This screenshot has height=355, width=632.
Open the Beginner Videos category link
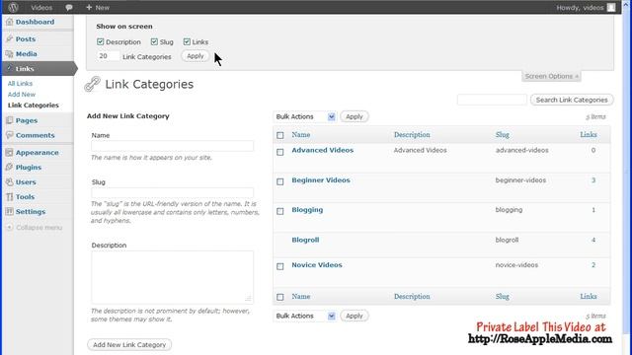(321, 180)
